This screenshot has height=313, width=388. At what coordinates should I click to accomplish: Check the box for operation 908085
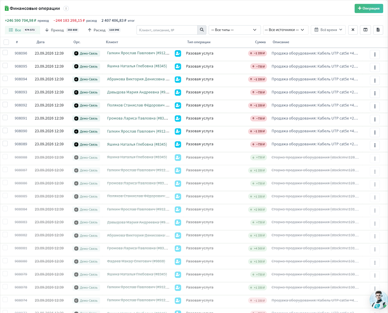click(x=5, y=196)
